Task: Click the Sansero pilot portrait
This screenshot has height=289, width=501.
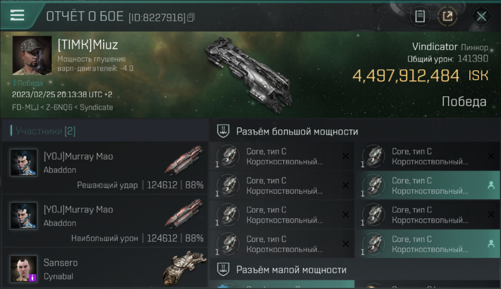Action: tap(24, 269)
